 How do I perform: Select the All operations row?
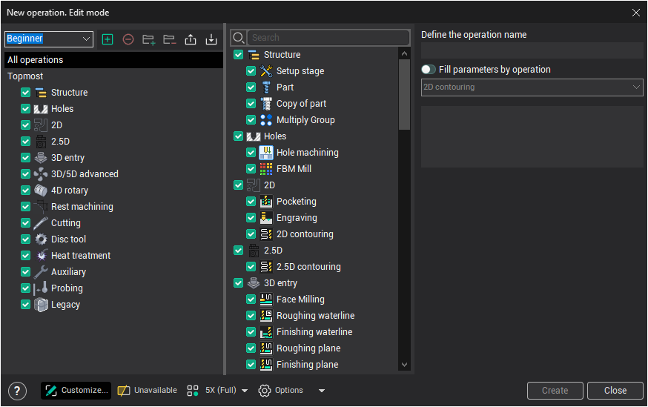113,60
